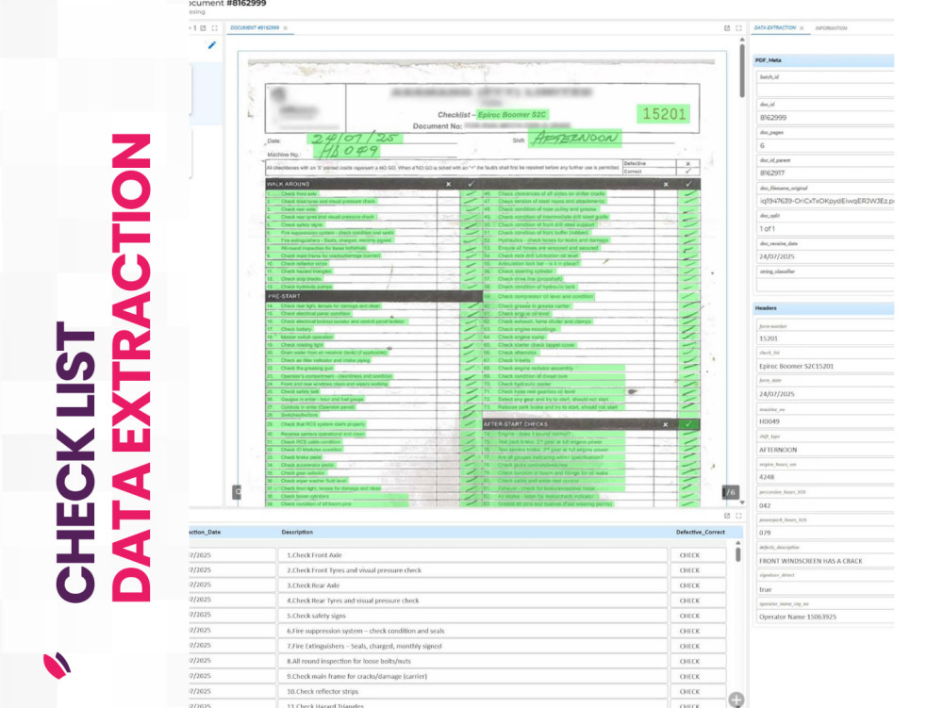This screenshot has width=943, height=708.
Task: Expand left panel to fullscreen icon
Action: click(x=214, y=28)
